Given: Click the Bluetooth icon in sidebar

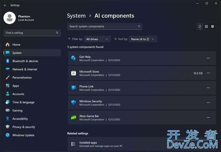Looking at the screenshot, I should pyautogui.click(x=8, y=61).
